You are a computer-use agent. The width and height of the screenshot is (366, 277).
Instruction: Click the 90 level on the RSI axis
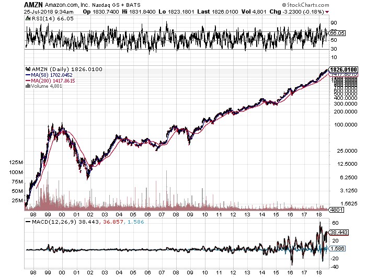coord(334,23)
